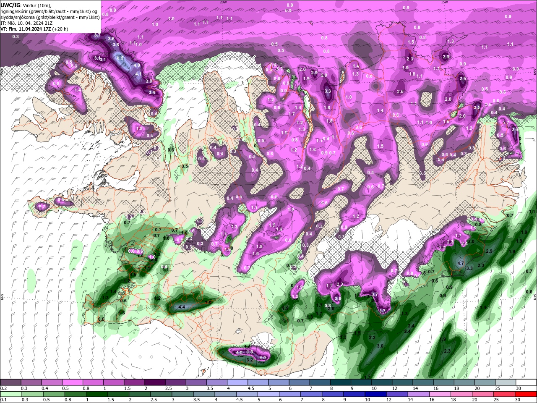Click the bright red rain swatch after 30
This screenshot has width=537, height=403.
[526, 394]
